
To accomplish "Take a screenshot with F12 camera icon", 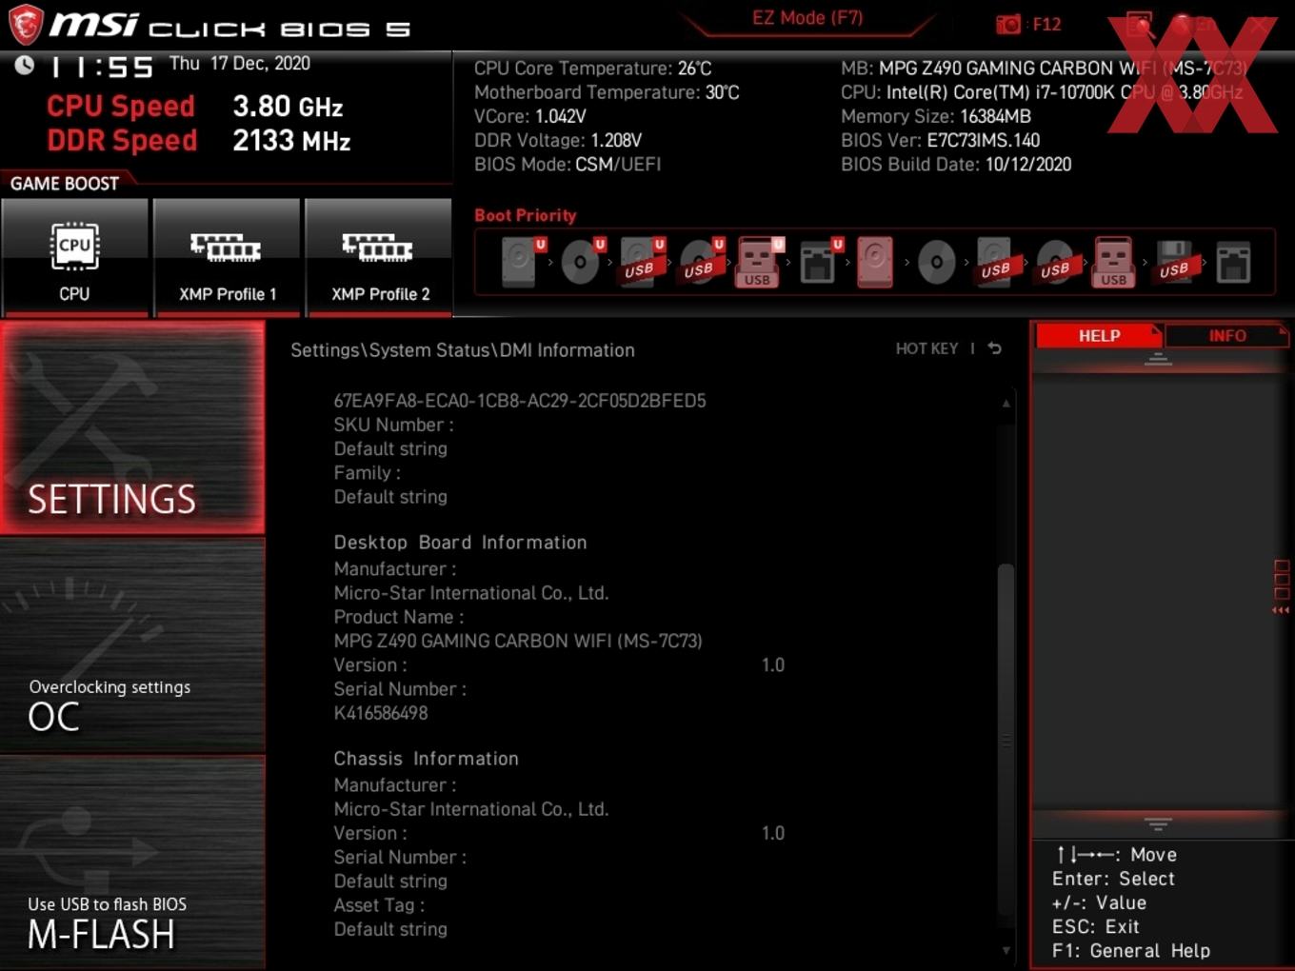I will (x=1008, y=25).
